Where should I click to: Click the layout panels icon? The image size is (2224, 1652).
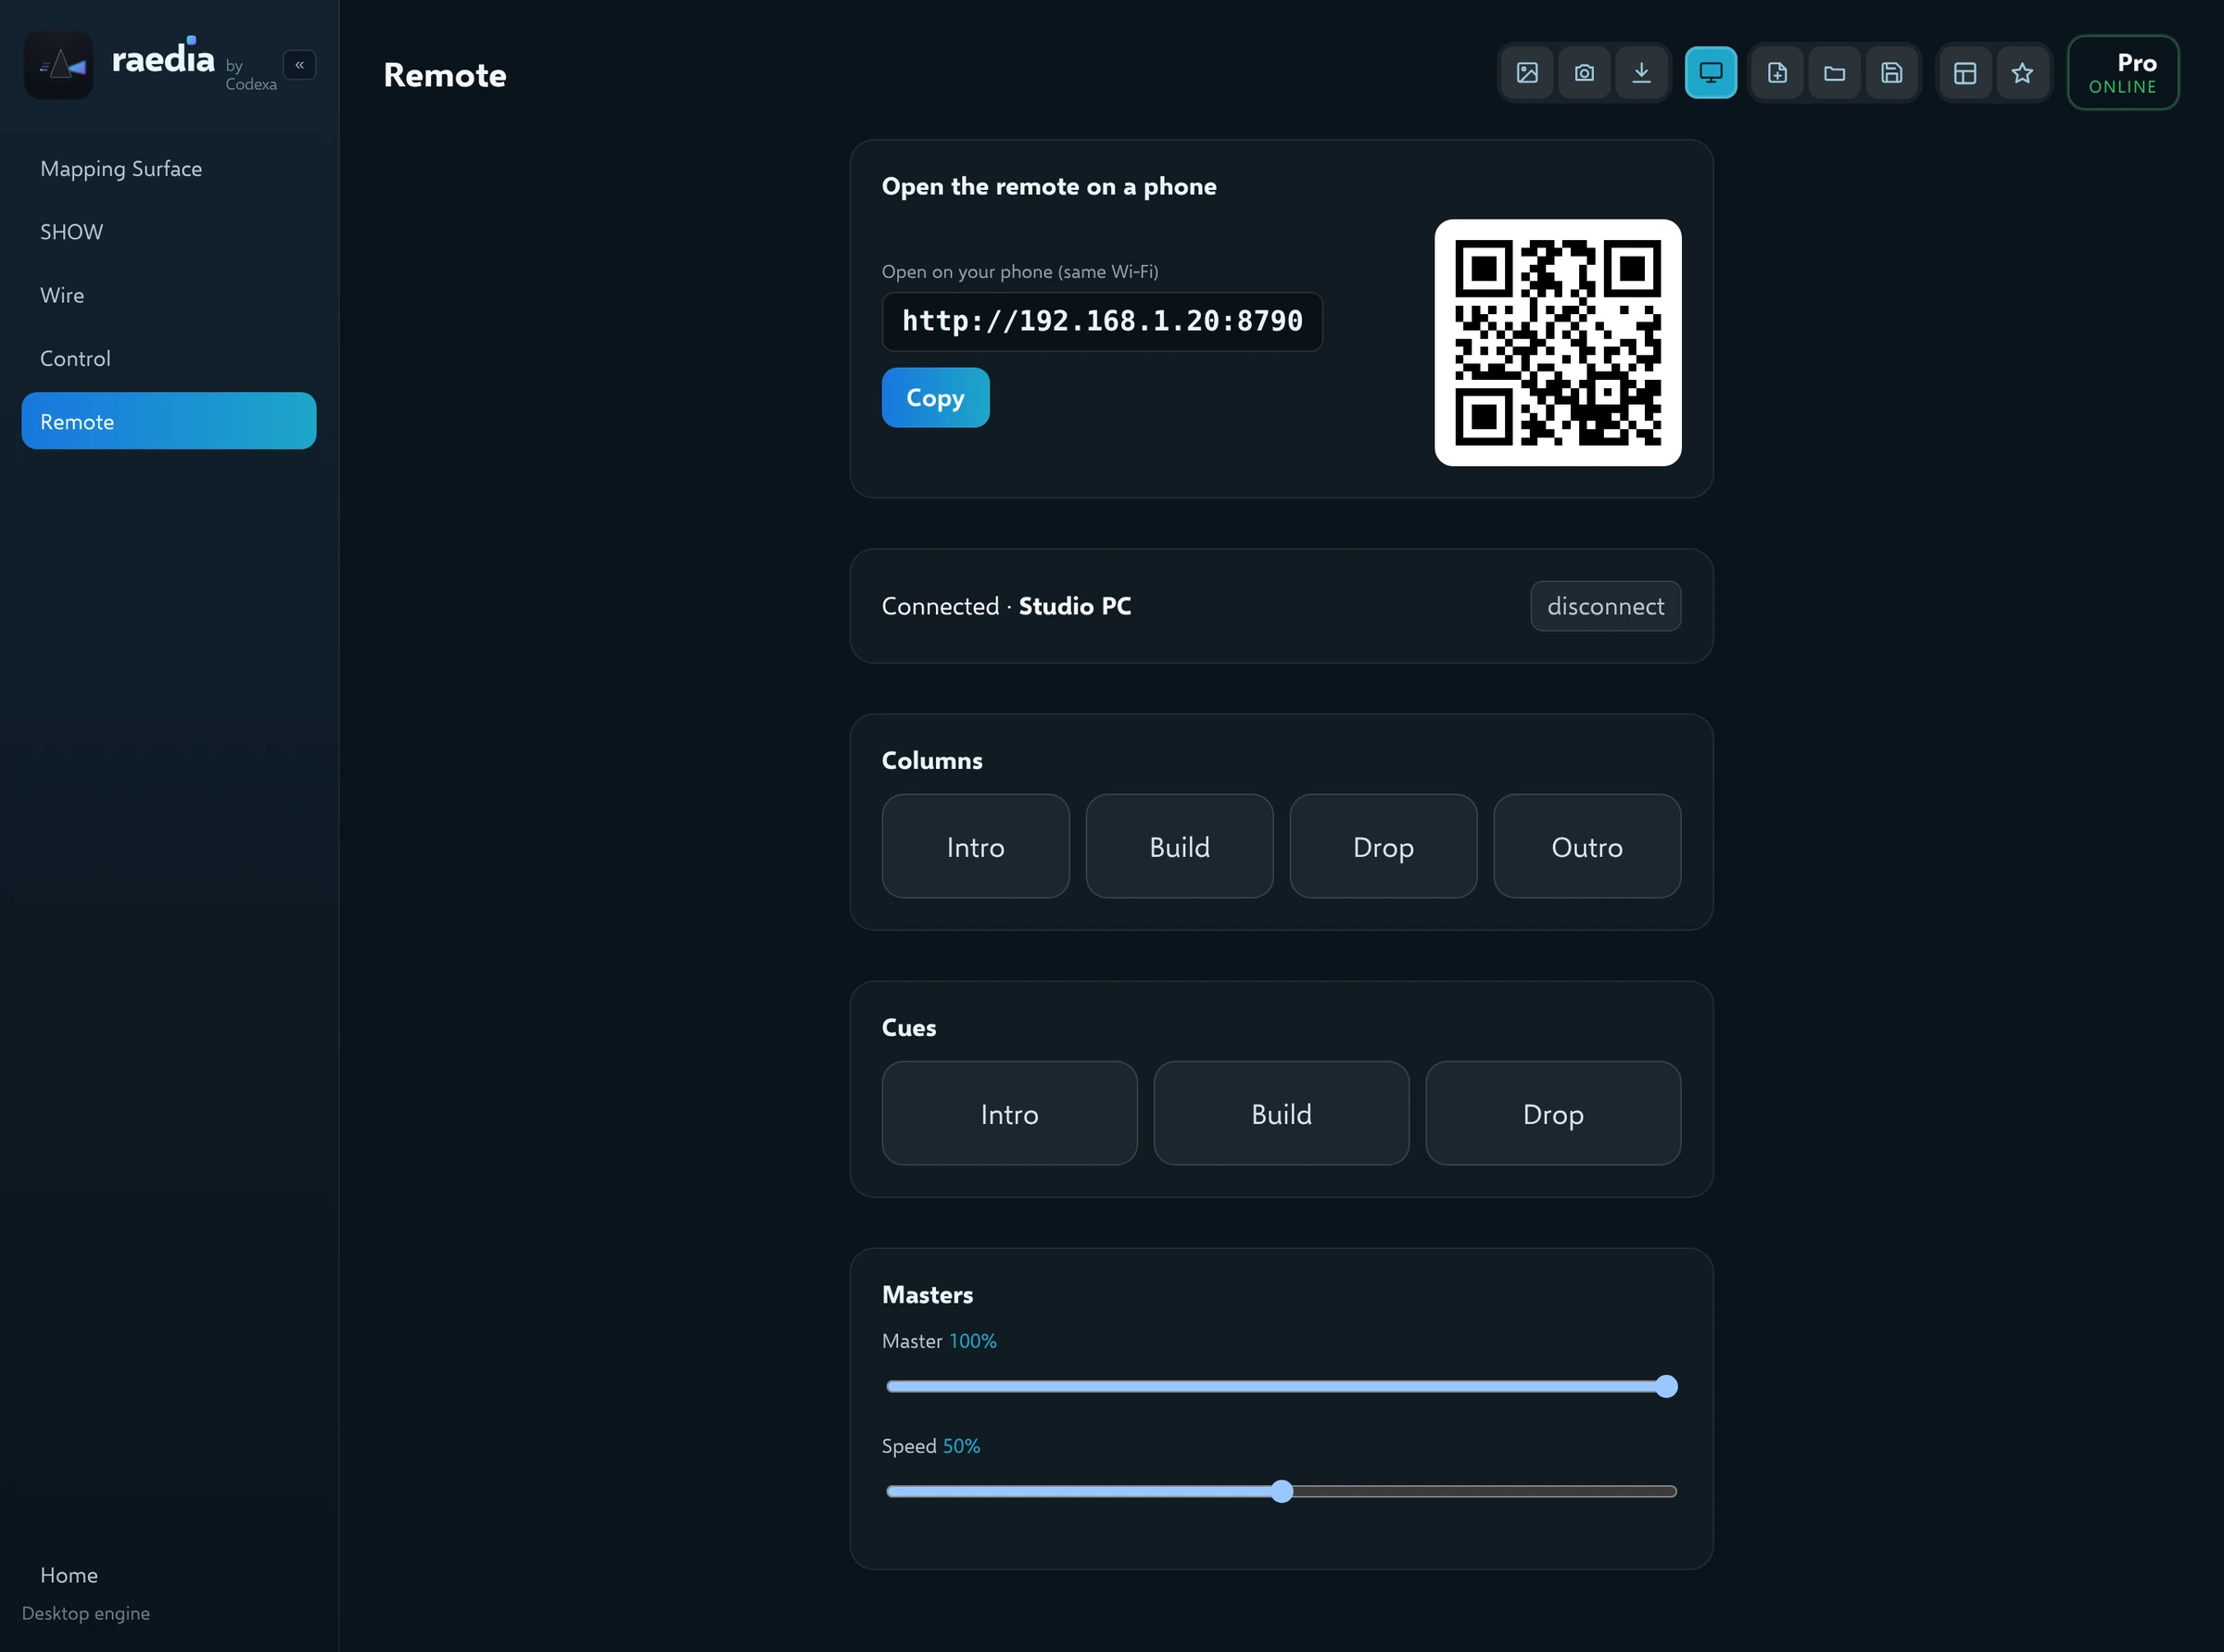[1965, 72]
